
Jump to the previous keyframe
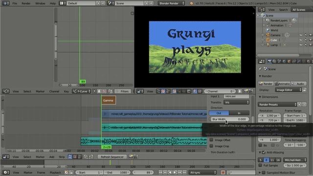tap(165, 173)
